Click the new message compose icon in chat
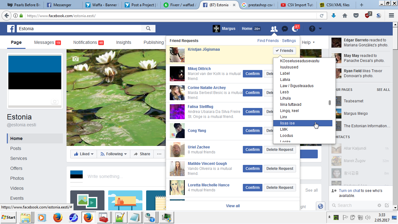 (387, 205)
